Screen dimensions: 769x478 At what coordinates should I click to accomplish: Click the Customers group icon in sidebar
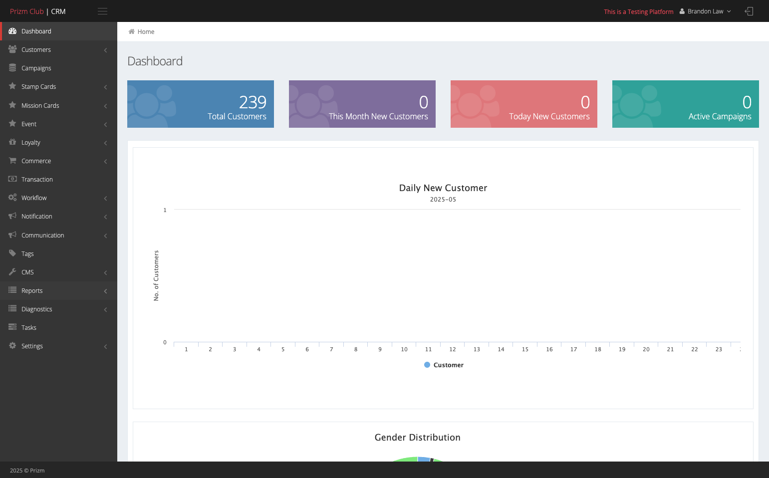[12, 49]
